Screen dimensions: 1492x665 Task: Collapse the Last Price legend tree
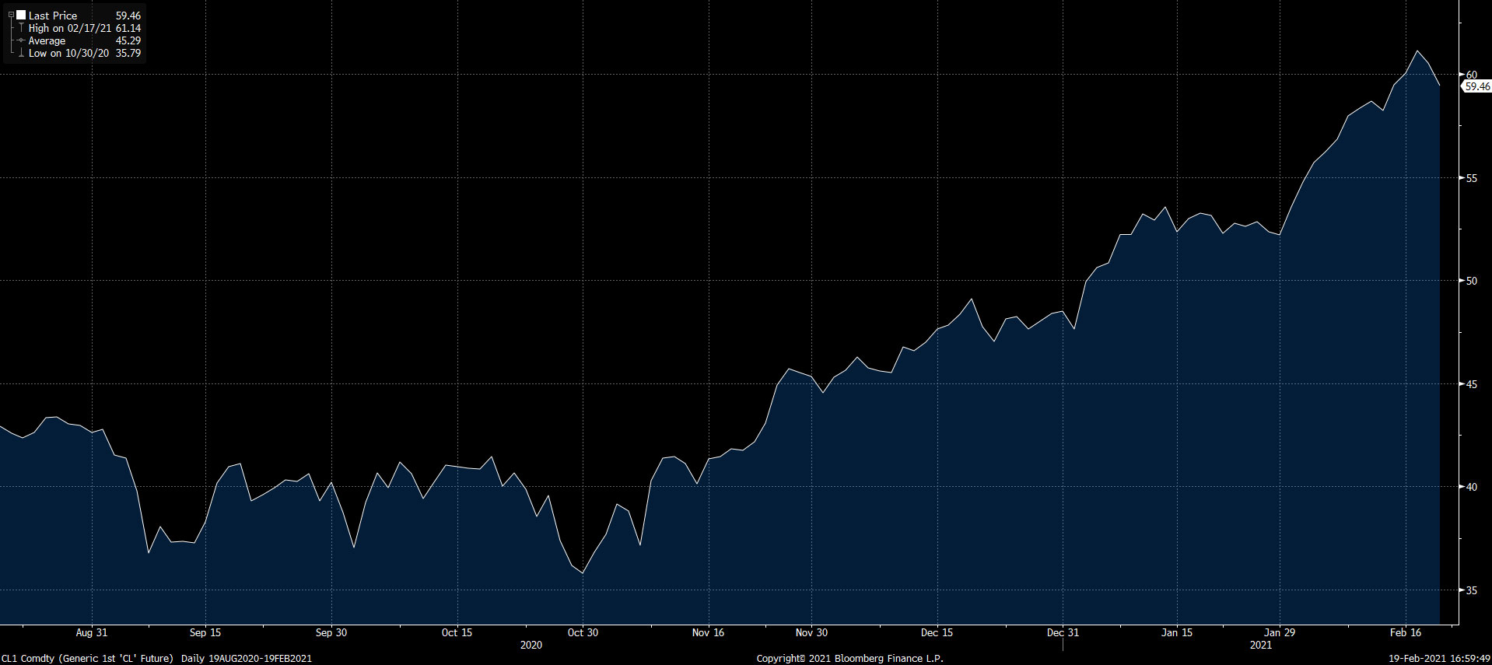click(x=11, y=16)
